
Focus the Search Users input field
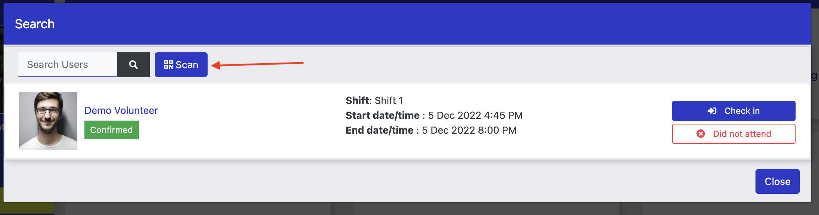coord(68,65)
